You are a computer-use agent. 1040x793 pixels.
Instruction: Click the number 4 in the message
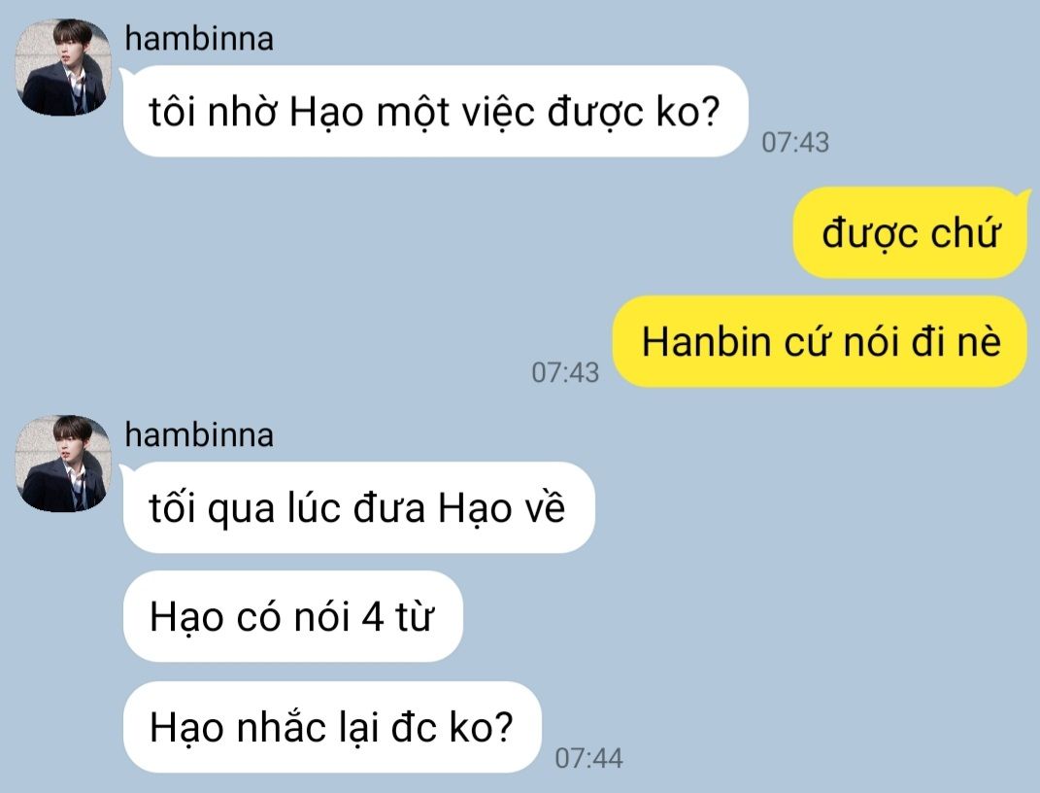pos(373,616)
